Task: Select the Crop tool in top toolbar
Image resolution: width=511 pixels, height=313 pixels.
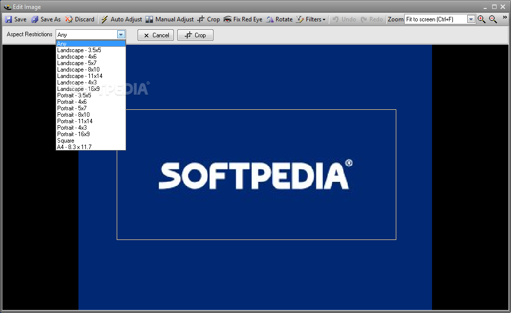Action: (209, 19)
